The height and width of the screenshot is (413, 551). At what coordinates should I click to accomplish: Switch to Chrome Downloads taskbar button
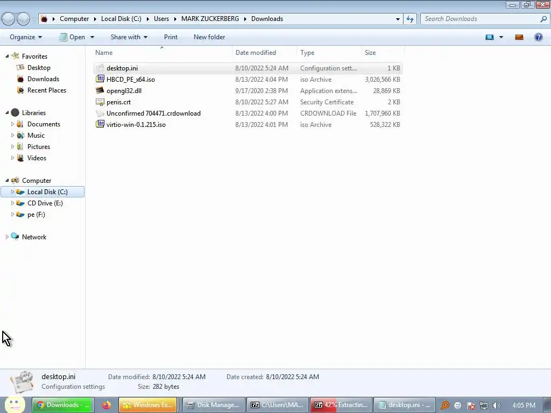point(63,405)
